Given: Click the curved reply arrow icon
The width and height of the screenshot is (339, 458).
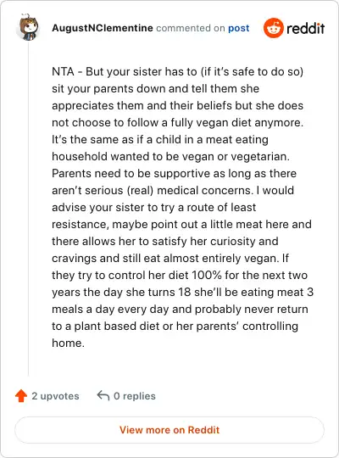Looking at the screenshot, I should tap(103, 396).
